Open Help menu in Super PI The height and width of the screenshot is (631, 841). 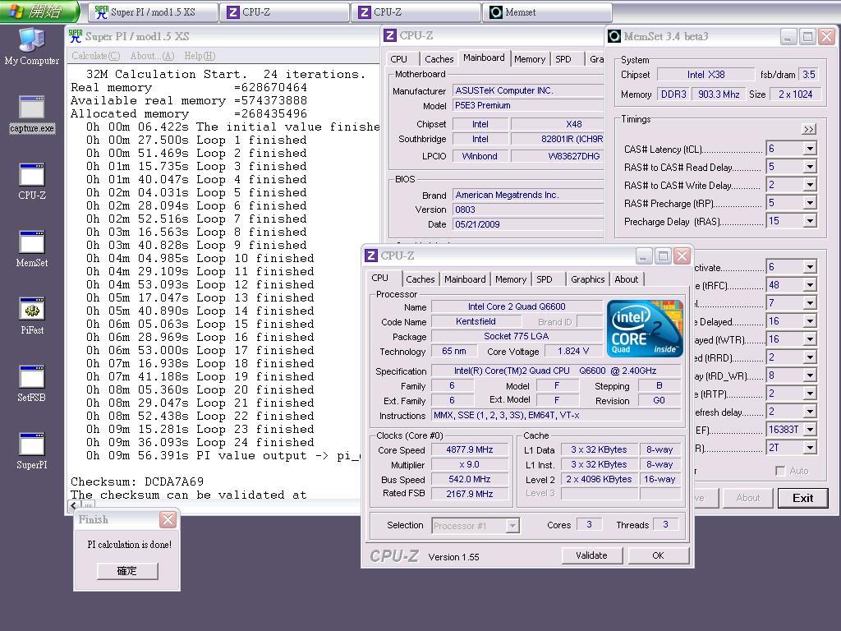point(200,56)
